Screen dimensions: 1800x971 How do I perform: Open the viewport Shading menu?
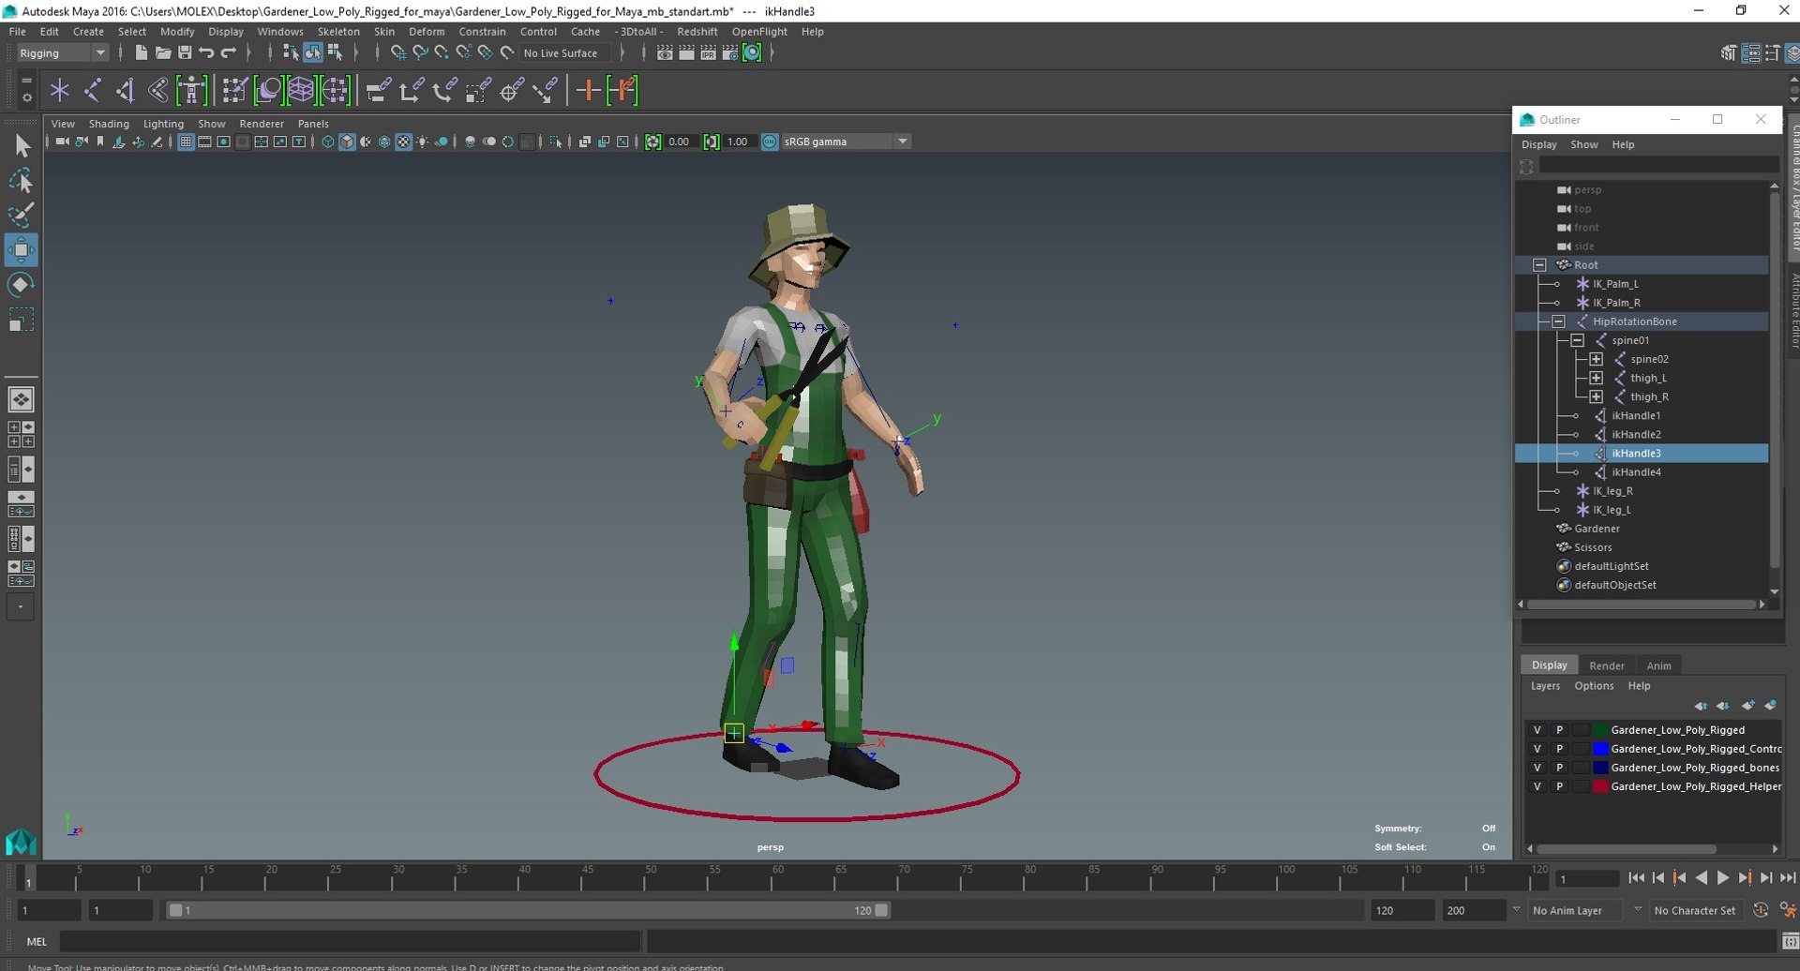pos(109,124)
